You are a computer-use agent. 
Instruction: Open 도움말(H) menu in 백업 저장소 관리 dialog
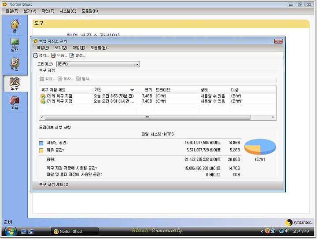pyautogui.click(x=99, y=48)
